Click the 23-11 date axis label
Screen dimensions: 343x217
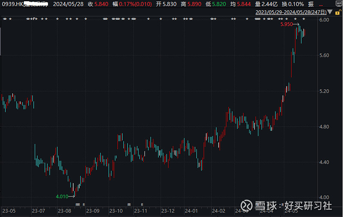[141, 211]
